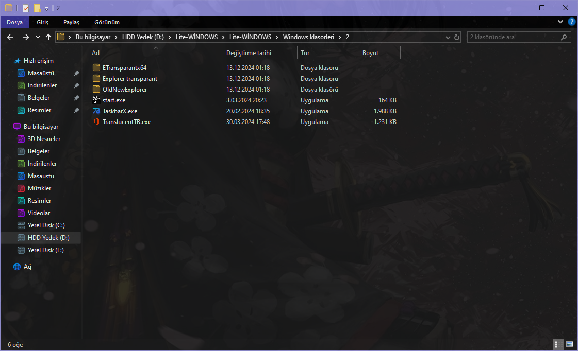Open Videolar in the navigation pane
The height and width of the screenshot is (351, 578).
[39, 213]
